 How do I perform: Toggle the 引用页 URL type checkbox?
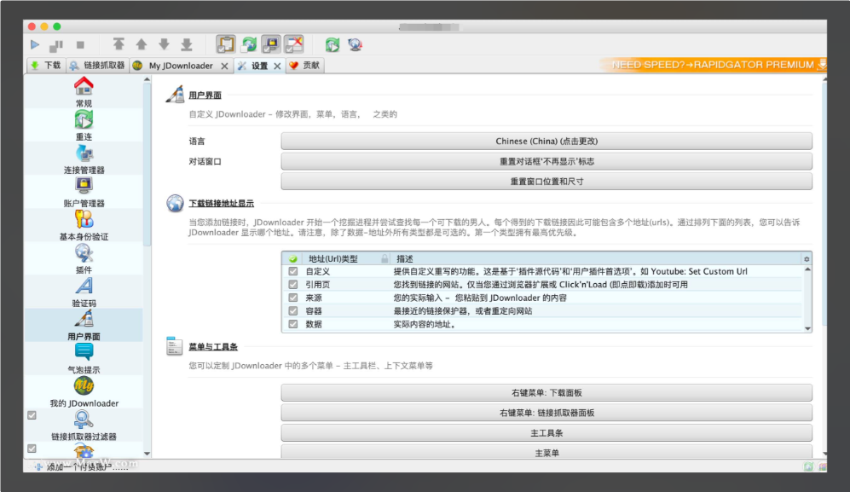pyautogui.click(x=293, y=284)
